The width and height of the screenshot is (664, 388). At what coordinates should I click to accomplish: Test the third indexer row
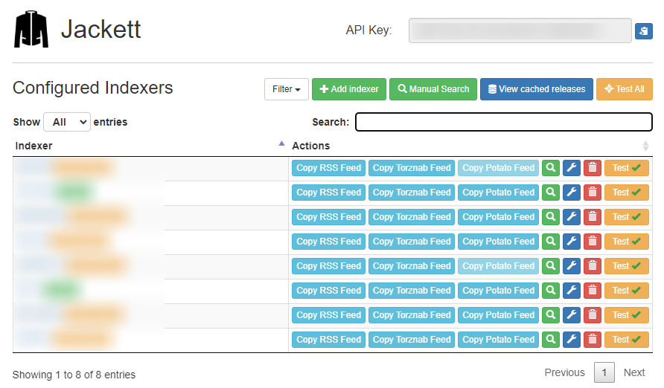627,217
